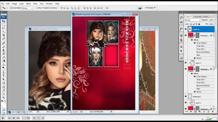
Task: Select the Zoom tool in toolbox
Action: pyautogui.click(x=4, y=98)
